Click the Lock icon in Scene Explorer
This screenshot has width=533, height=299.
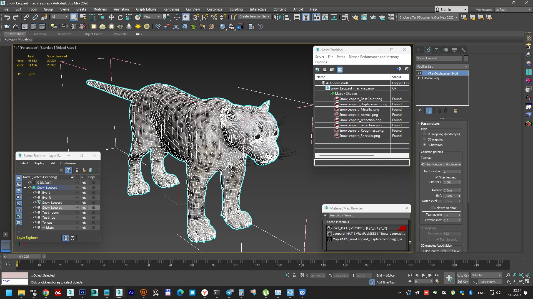pos(77,170)
